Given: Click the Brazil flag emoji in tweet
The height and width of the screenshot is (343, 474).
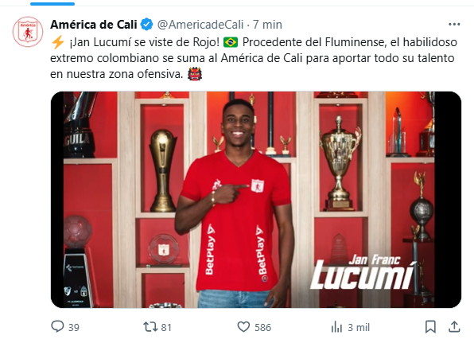Looking at the screenshot, I should pyautogui.click(x=231, y=42).
